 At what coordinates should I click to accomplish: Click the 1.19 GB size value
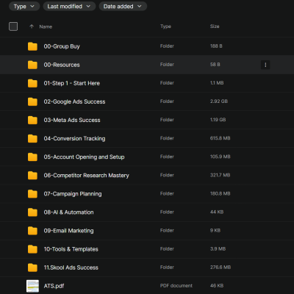pyautogui.click(x=218, y=120)
